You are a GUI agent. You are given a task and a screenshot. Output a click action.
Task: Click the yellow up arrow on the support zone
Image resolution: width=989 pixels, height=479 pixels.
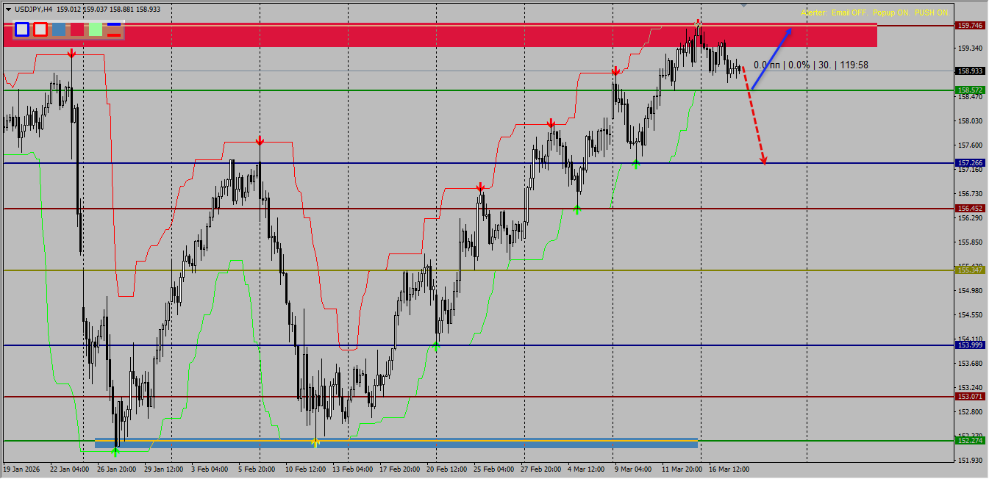(315, 442)
